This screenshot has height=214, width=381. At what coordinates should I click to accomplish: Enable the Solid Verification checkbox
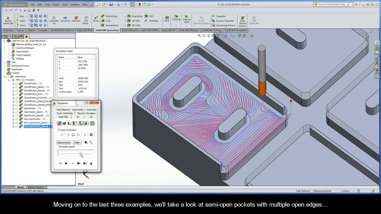(59, 130)
